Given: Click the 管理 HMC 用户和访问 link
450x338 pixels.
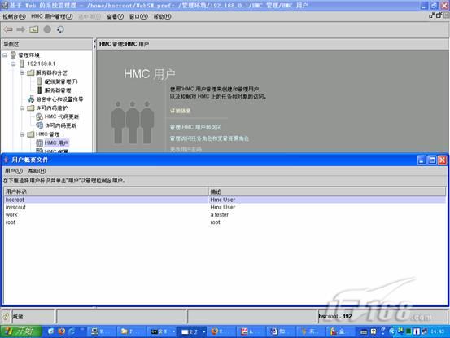Looking at the screenshot, I should click(x=196, y=127).
